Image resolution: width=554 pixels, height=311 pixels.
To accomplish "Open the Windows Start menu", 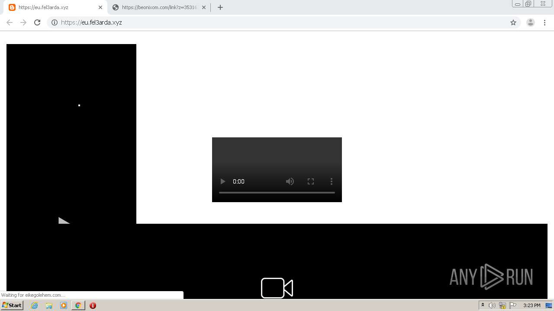I will 12,305.
